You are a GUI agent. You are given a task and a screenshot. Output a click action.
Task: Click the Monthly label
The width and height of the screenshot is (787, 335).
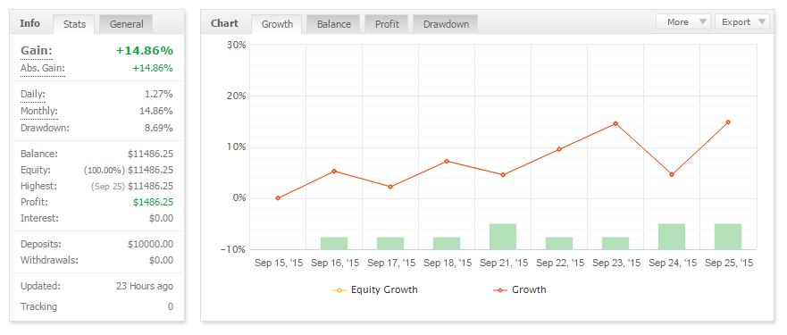coord(39,111)
